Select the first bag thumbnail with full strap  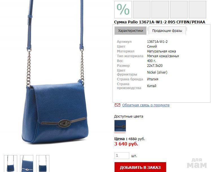coord(10,164)
